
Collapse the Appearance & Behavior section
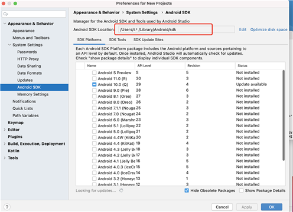pos(5,24)
